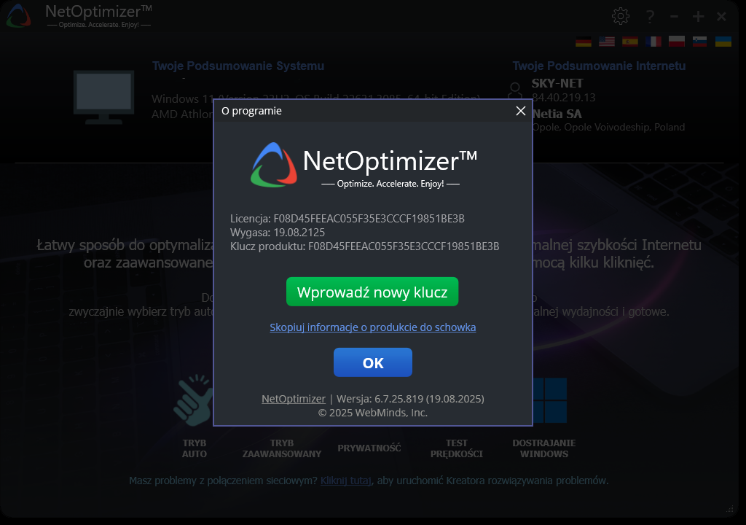Click the minimize dash in the main window
Screen dimensions: 746x525
point(674,17)
